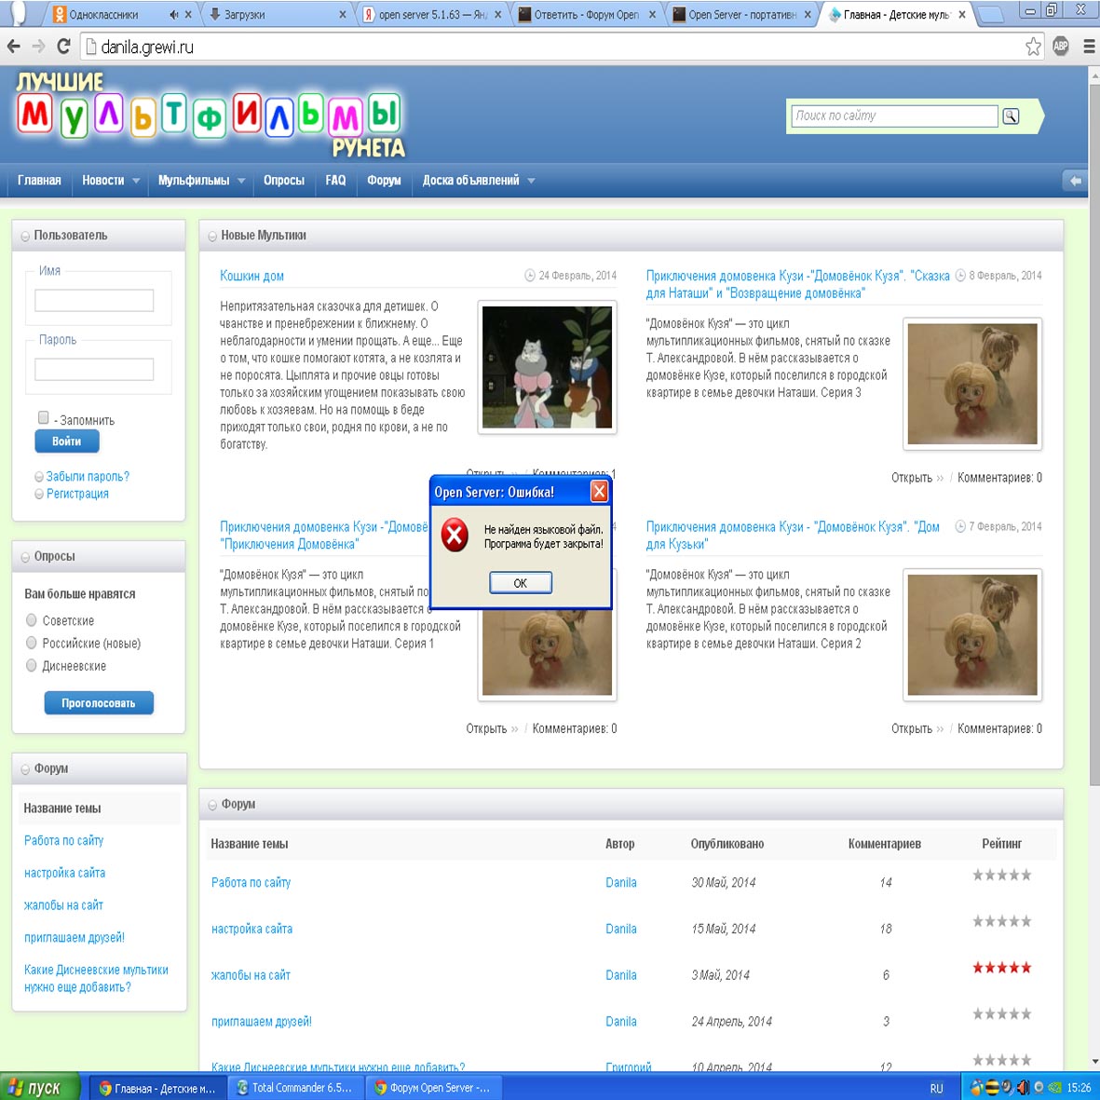Expand the Новости menu dropdown arrow
Image resolution: width=1100 pixels, height=1100 pixels.
pos(136,182)
